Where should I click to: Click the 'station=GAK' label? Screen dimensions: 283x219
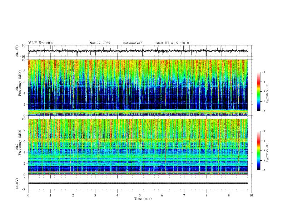tap(133, 43)
